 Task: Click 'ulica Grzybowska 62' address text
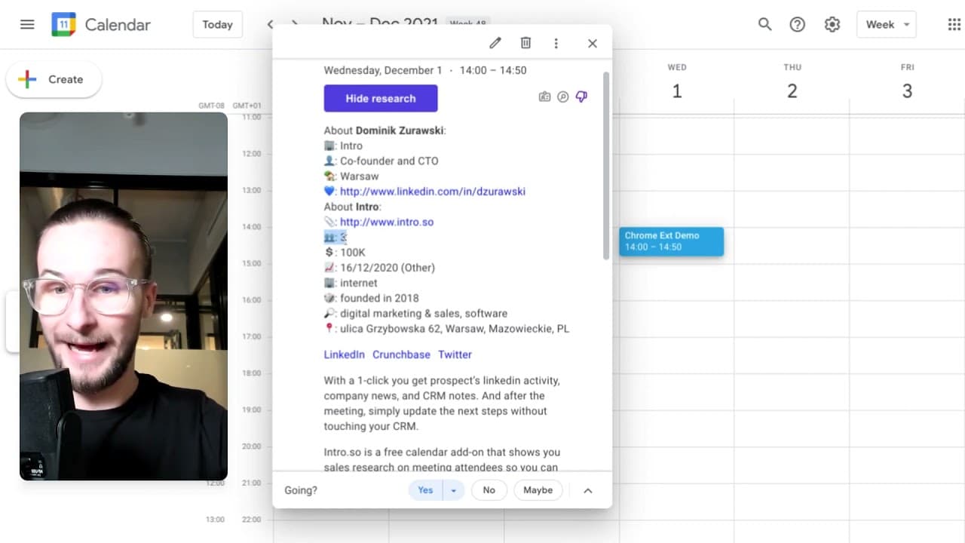point(391,329)
